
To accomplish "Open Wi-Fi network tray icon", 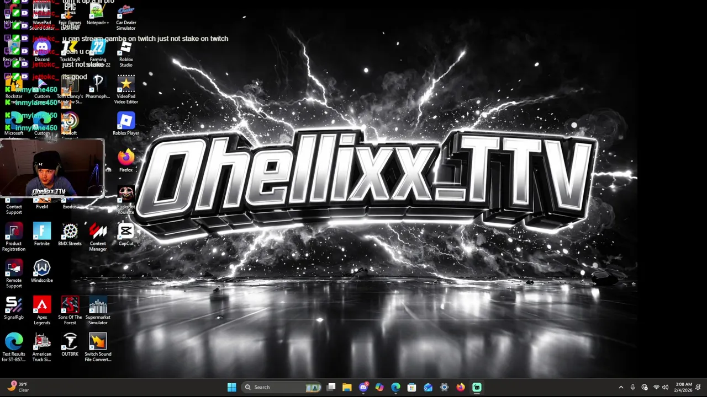I will click(x=656, y=387).
